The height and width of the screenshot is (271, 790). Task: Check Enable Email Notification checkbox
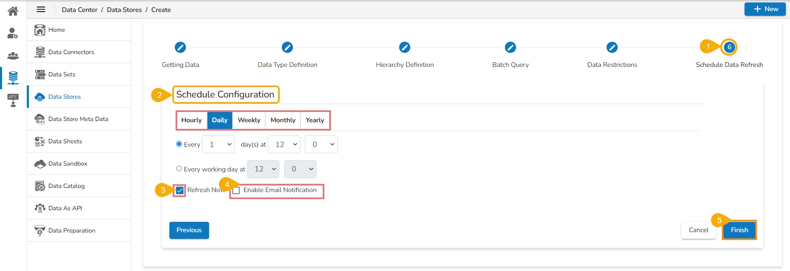pyautogui.click(x=236, y=190)
